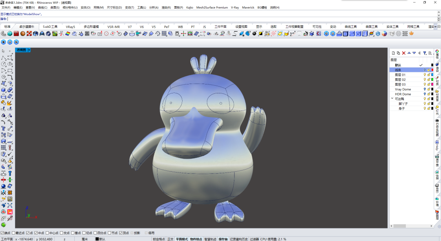Toggle 端点 end point snap checkbox
Viewport: 441px width, 241px height.
tap(2, 233)
